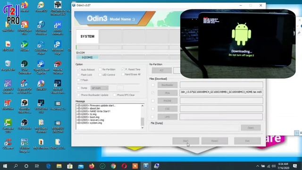This screenshot has height=170, width=302.
Task: Open the AP RAM dump dropdown
Action: click(100, 88)
